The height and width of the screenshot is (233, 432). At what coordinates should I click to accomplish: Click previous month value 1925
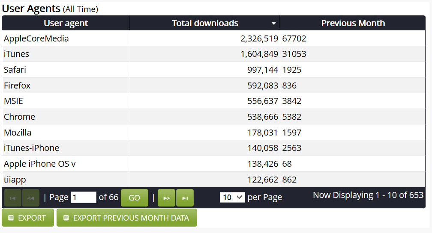pos(291,70)
